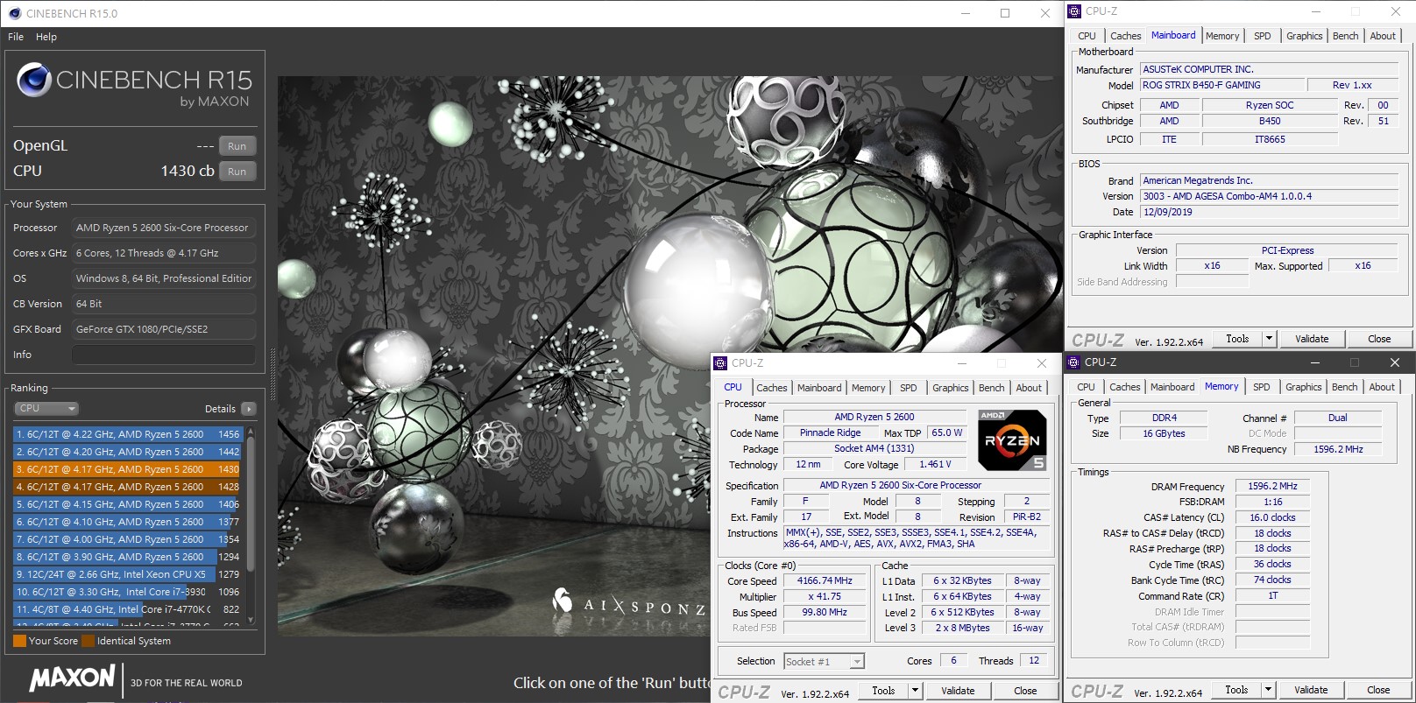
Task: Click the Info input field
Action: 164,355
